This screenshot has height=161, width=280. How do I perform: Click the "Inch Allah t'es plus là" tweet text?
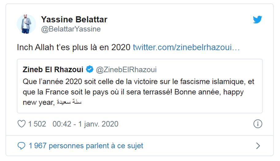click(x=74, y=47)
